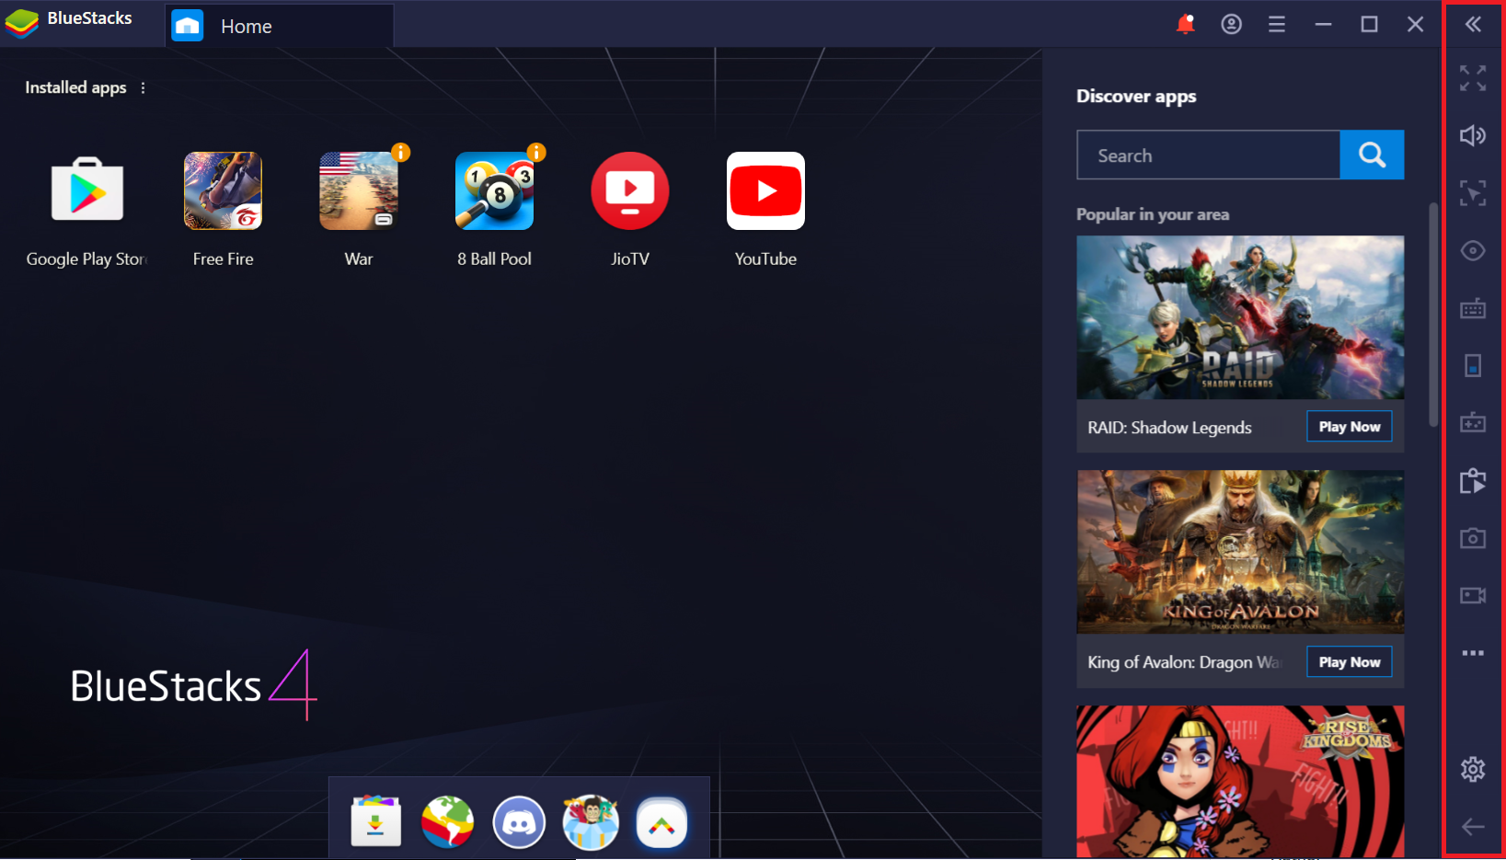1506x860 pixels.
Task: Click the volume speaker icon
Action: 1473,136
